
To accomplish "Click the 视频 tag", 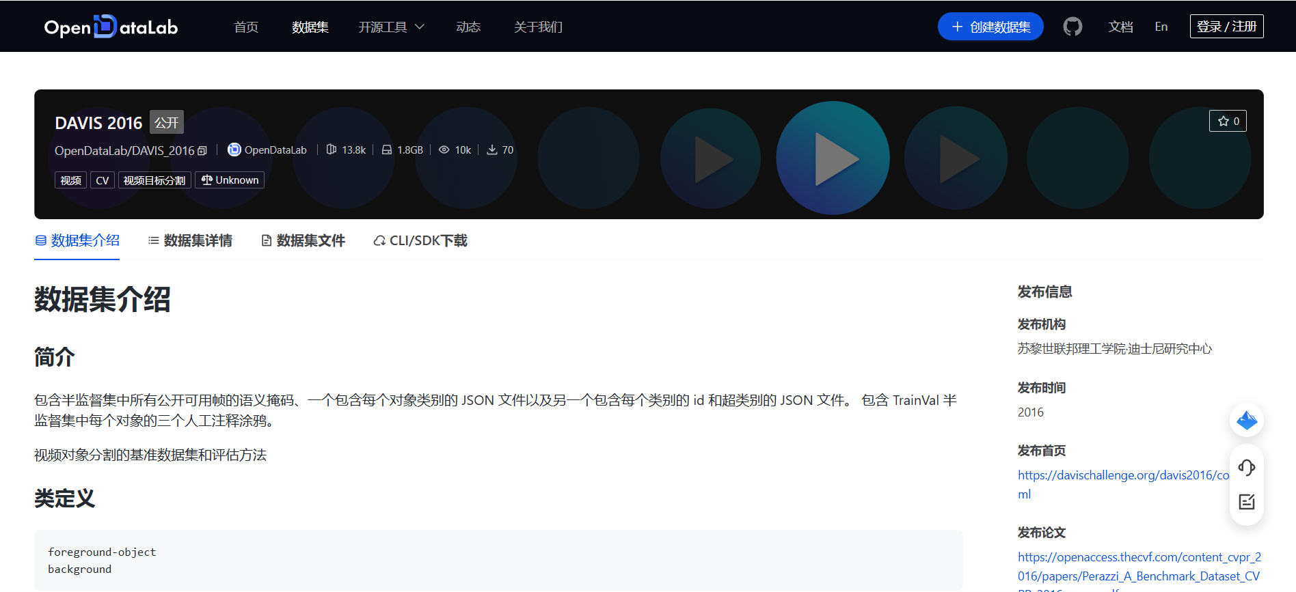I will [x=70, y=180].
